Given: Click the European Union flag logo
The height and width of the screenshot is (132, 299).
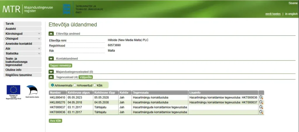Looking at the screenshot, I should pyautogui.click(x=13, y=90).
